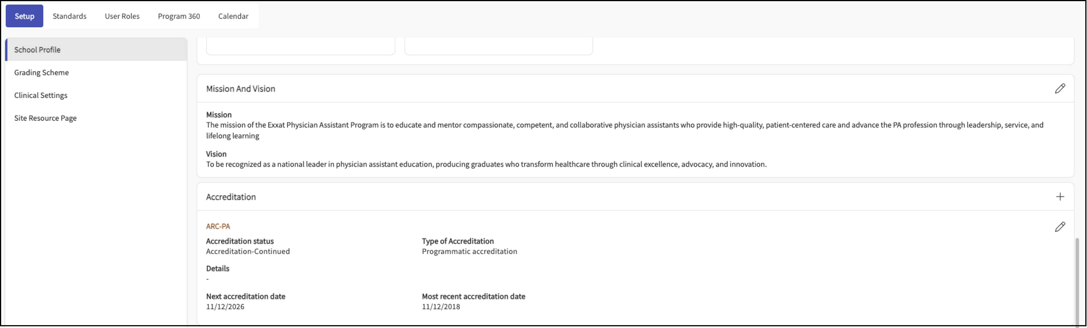
Task: Click the ARC-PA accreditation link
Action: [x=218, y=226]
